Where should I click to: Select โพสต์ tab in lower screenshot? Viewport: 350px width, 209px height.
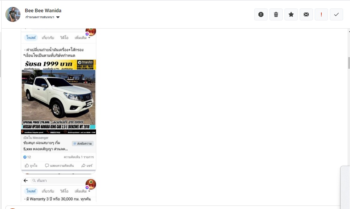[31, 191]
